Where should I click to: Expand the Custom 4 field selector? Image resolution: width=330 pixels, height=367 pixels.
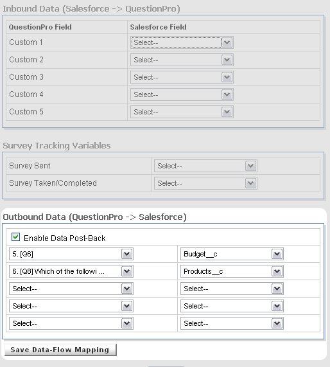[182, 94]
